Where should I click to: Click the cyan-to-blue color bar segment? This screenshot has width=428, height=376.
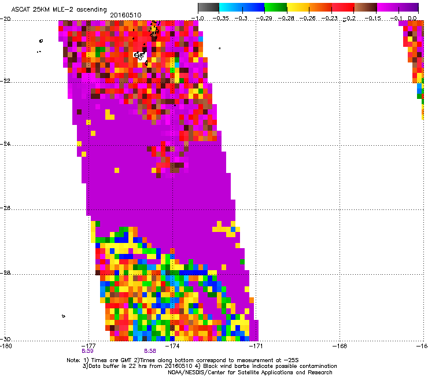[x=242, y=7]
